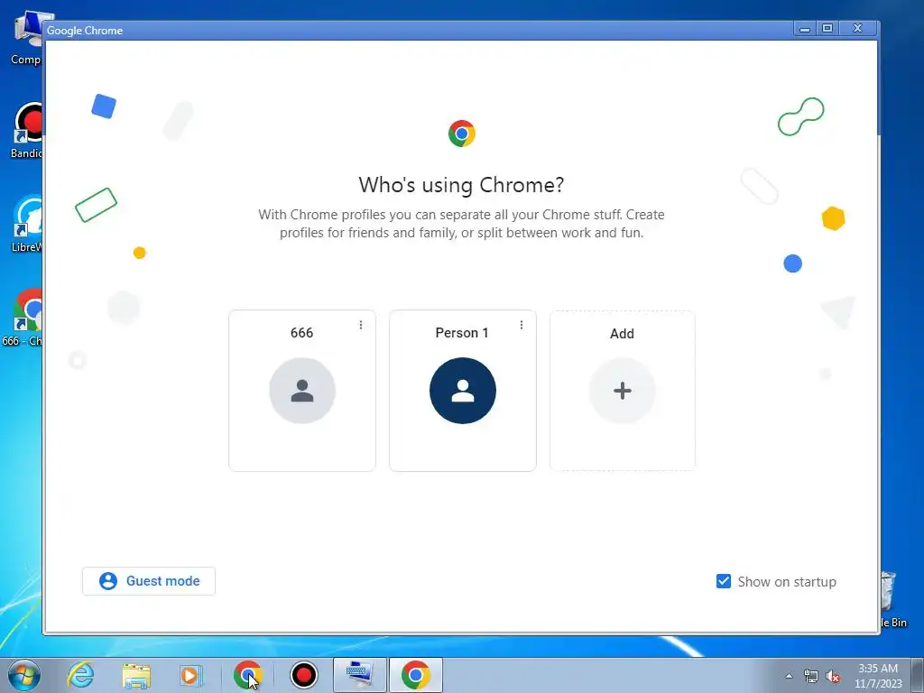Open Windows Explorer folder taskbar icon
The height and width of the screenshot is (693, 924).
(x=136, y=675)
